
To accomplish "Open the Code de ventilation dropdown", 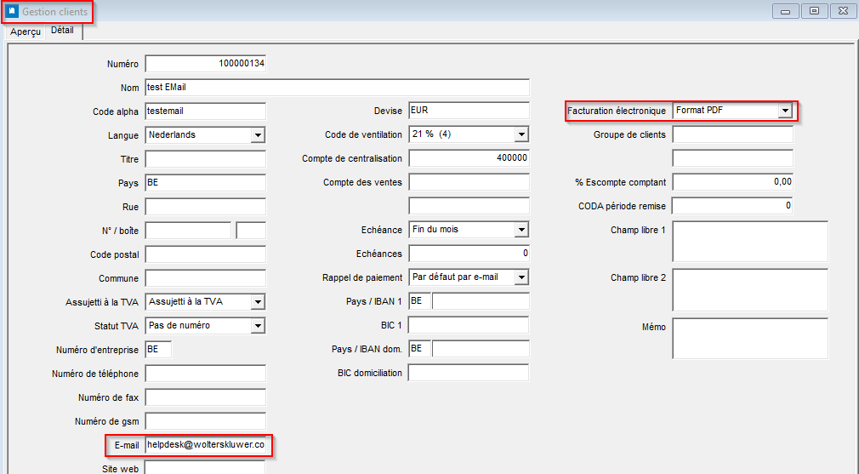I will click(521, 134).
